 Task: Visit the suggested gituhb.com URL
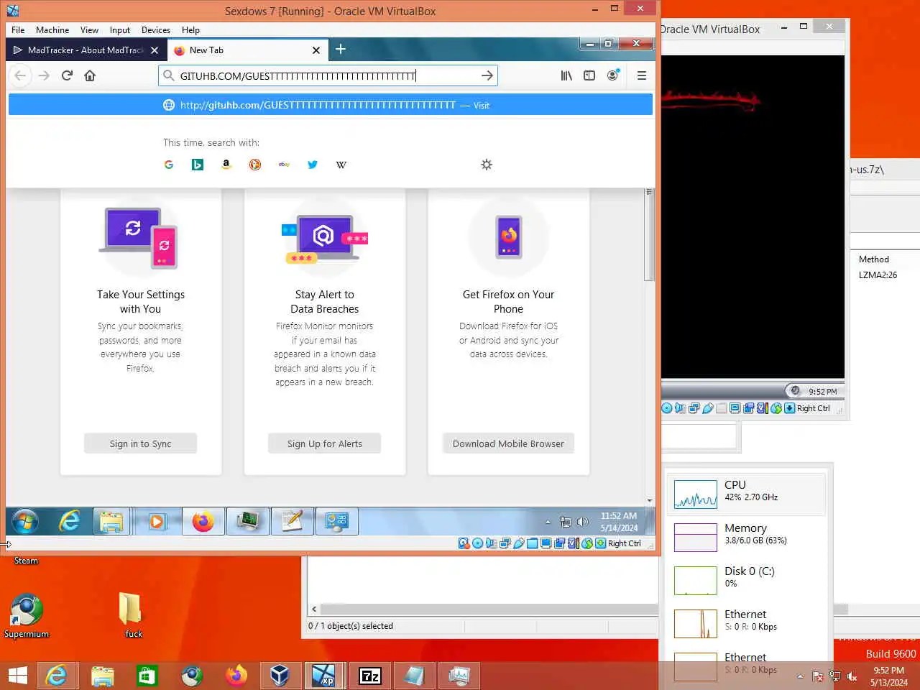tap(331, 105)
